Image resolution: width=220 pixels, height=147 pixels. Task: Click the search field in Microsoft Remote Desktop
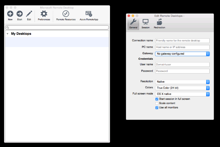[x=57, y=27]
